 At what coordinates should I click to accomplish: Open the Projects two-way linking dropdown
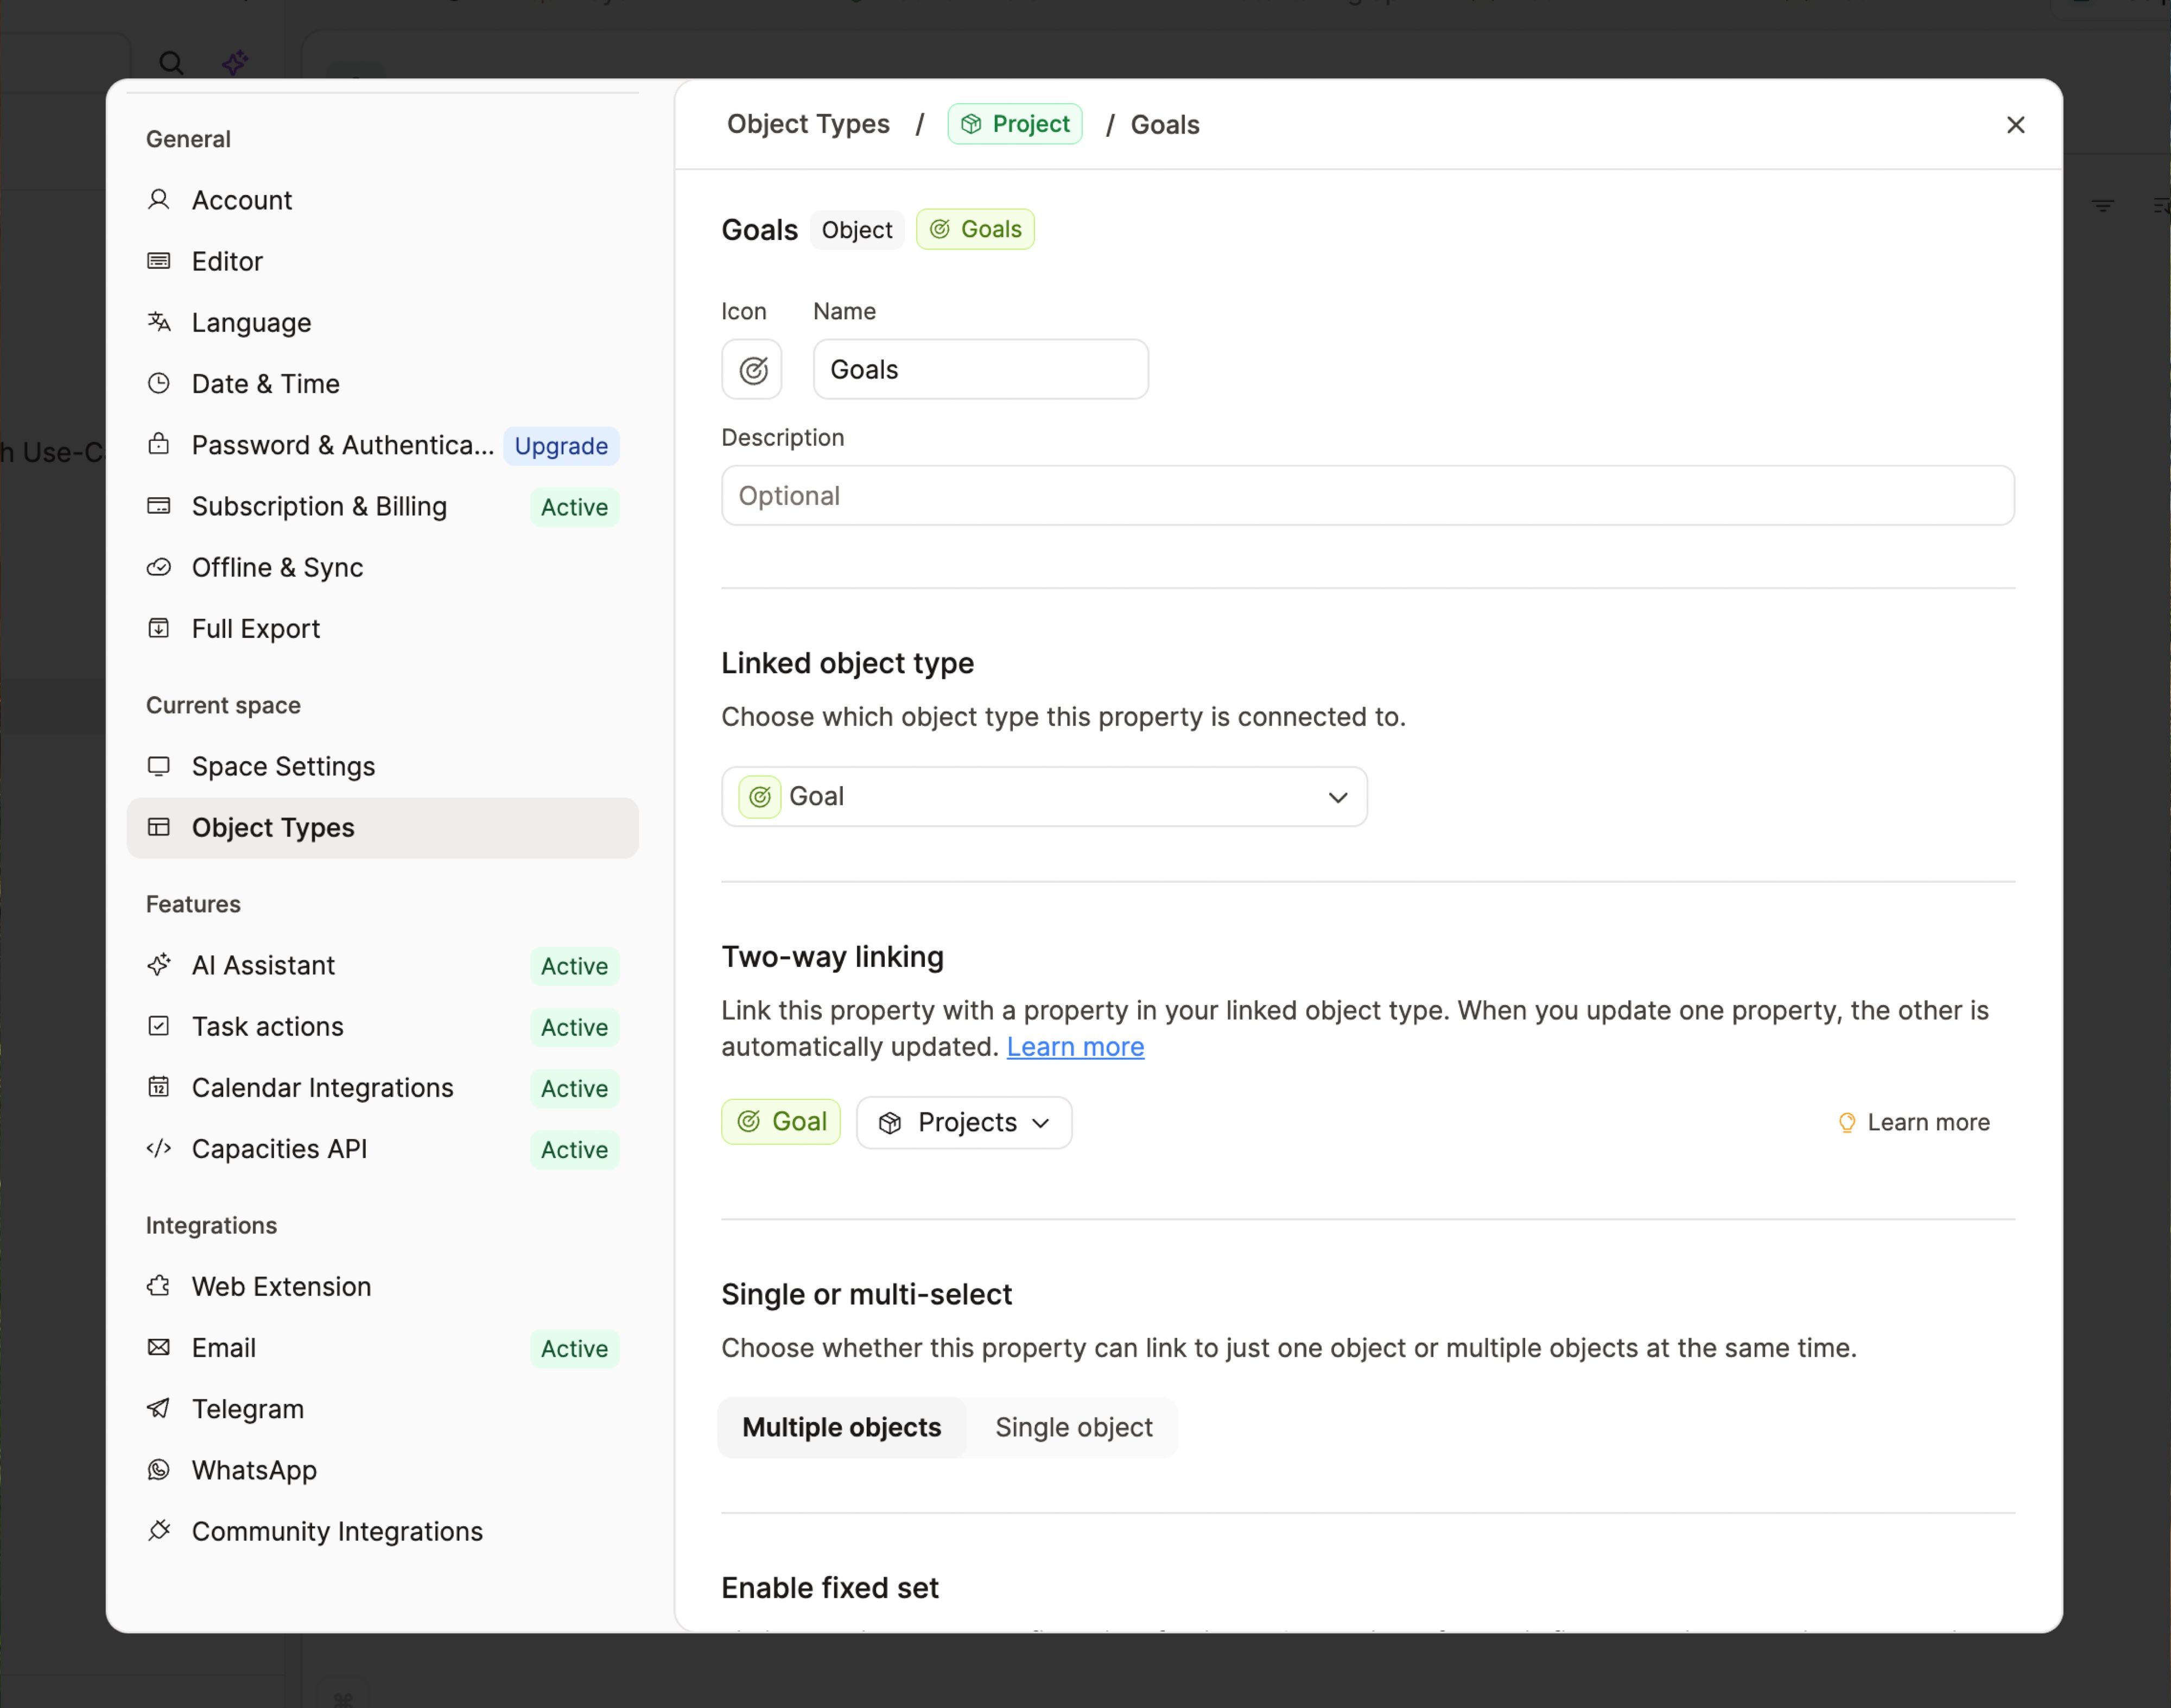tap(963, 1123)
